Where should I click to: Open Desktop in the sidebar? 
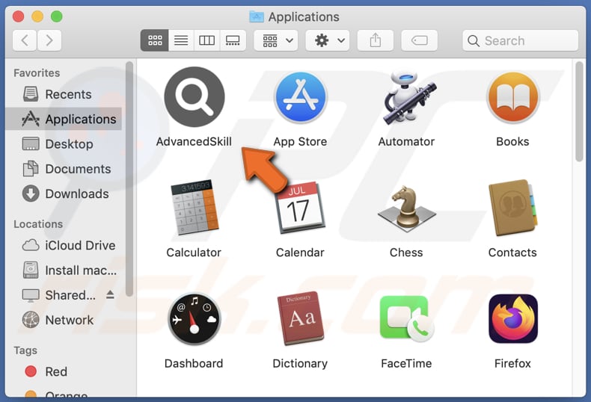64,143
